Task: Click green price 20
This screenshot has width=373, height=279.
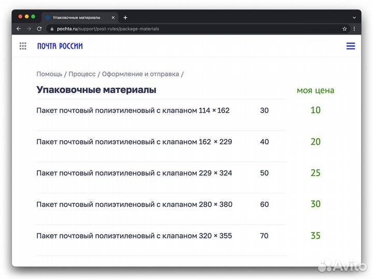Action: pos(315,142)
